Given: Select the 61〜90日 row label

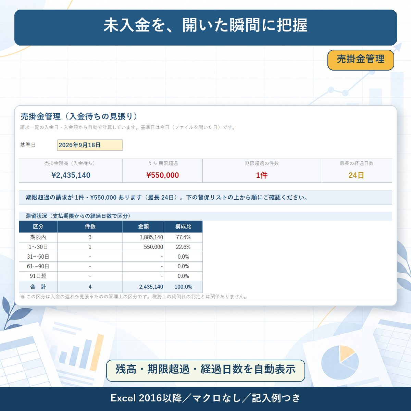Looking at the screenshot, I should click(x=38, y=266).
